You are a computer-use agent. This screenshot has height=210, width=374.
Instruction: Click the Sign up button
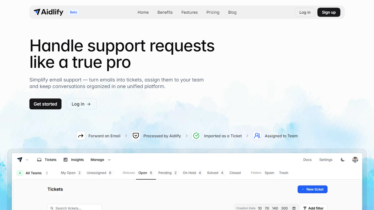pos(329,12)
